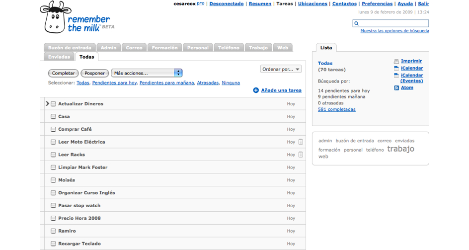Click the calendar icon beside iCalendar
Image resolution: width=469 pixels, height=250 pixels.
(x=396, y=69)
